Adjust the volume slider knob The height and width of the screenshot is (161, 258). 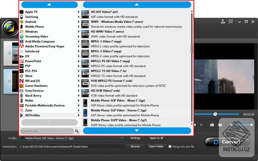point(252,125)
